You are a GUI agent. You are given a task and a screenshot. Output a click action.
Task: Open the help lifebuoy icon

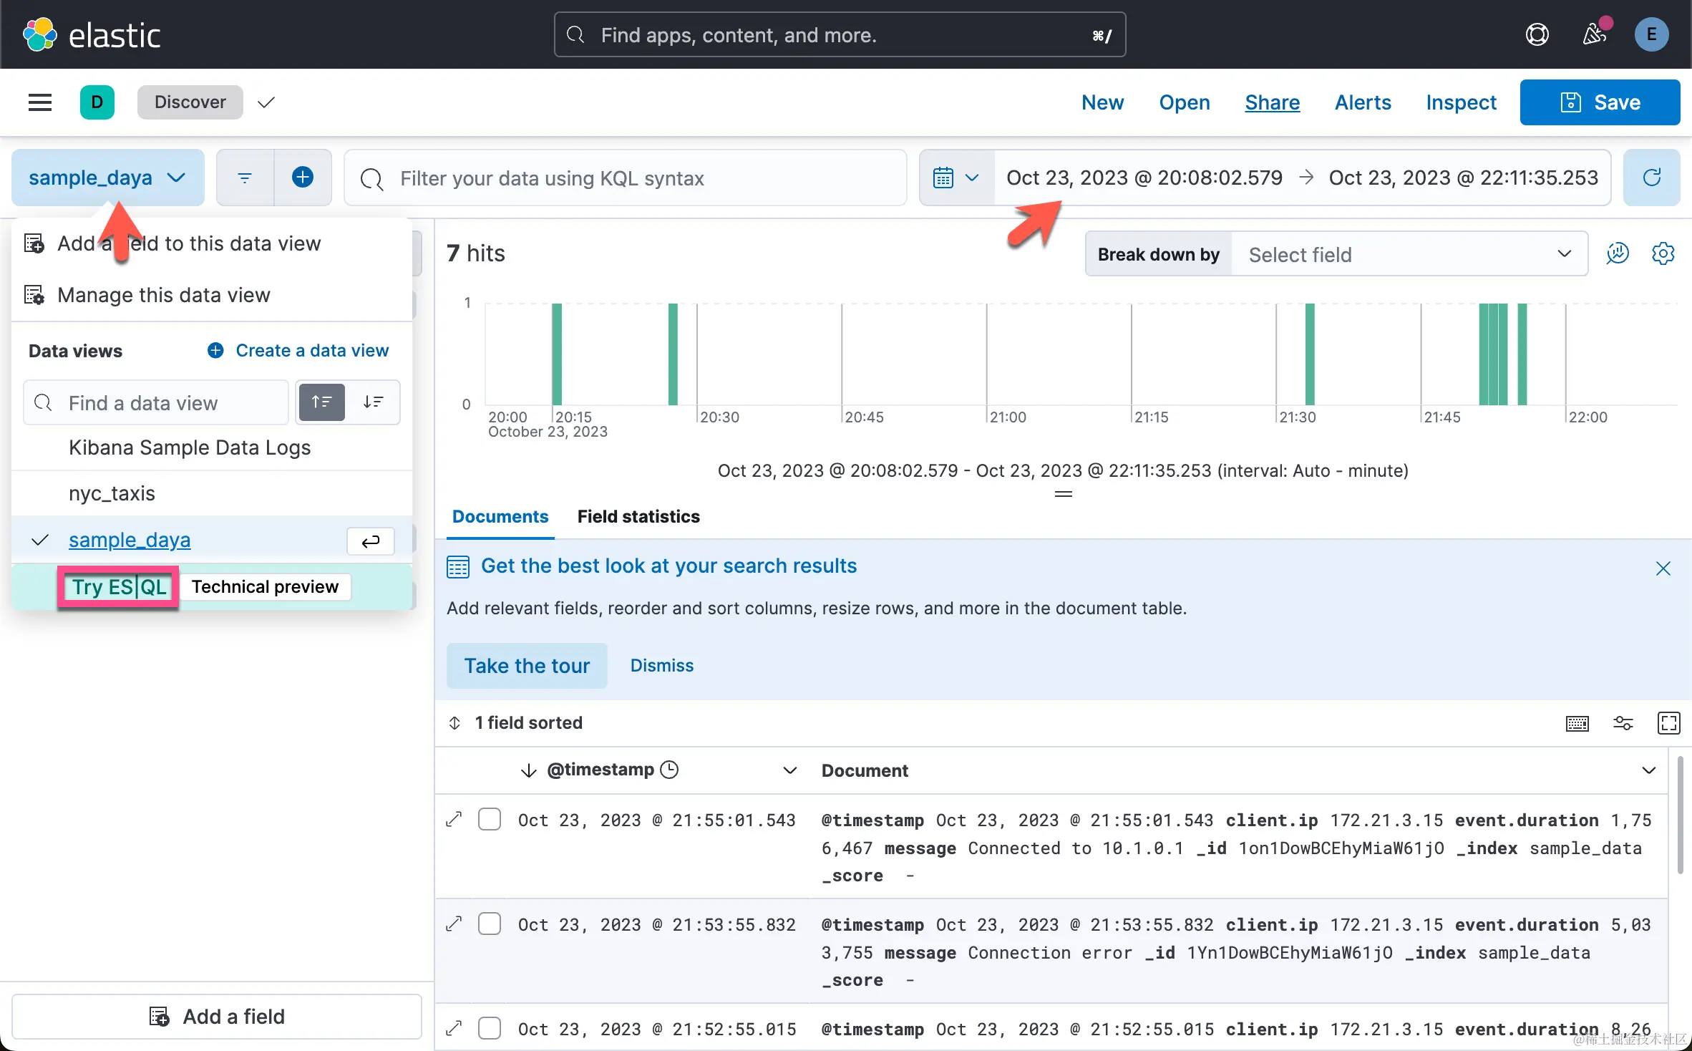[x=1537, y=34]
